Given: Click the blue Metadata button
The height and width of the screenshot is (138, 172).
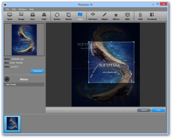Looking at the screenshot, I should (37, 71).
